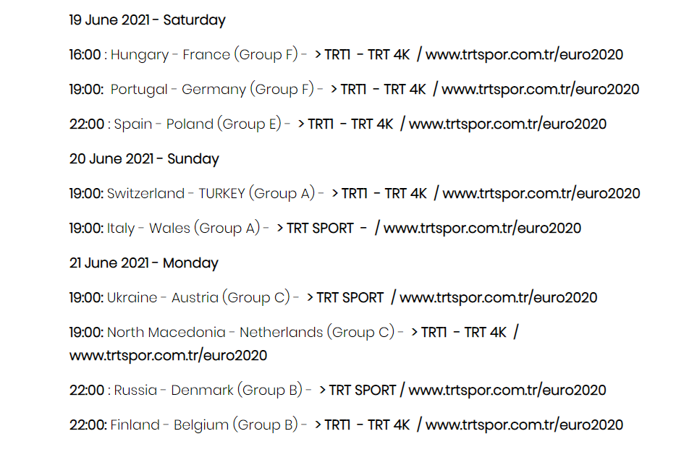Viewport: 676px width, 452px height.
Task: Click TRT SPORT label in Russia - Denmark row
Action: tap(363, 391)
